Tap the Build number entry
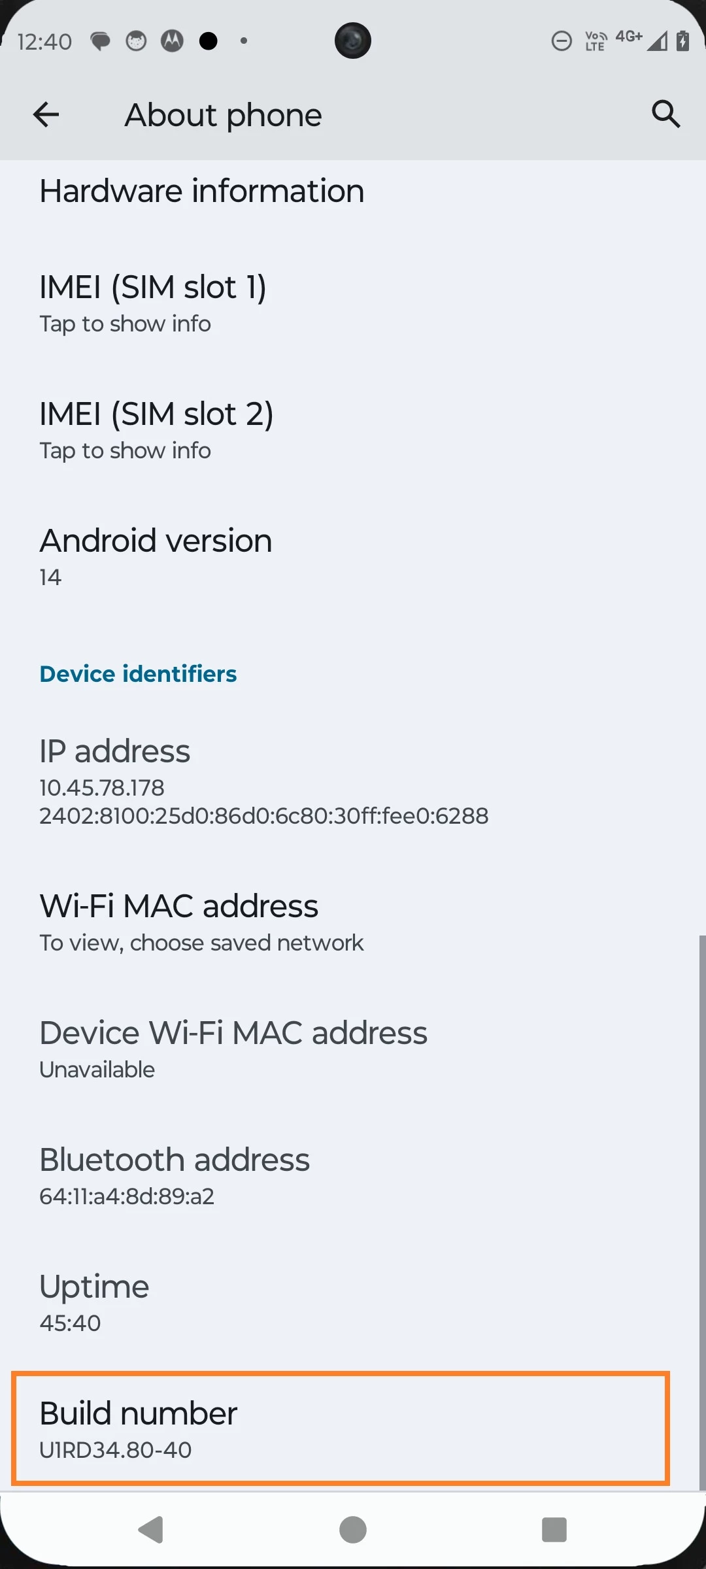 [340, 1429]
